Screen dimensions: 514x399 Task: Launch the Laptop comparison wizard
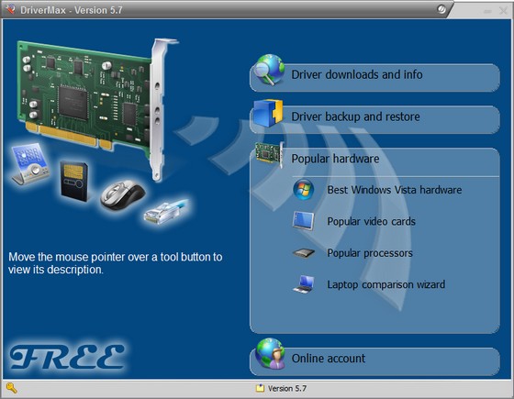(386, 284)
